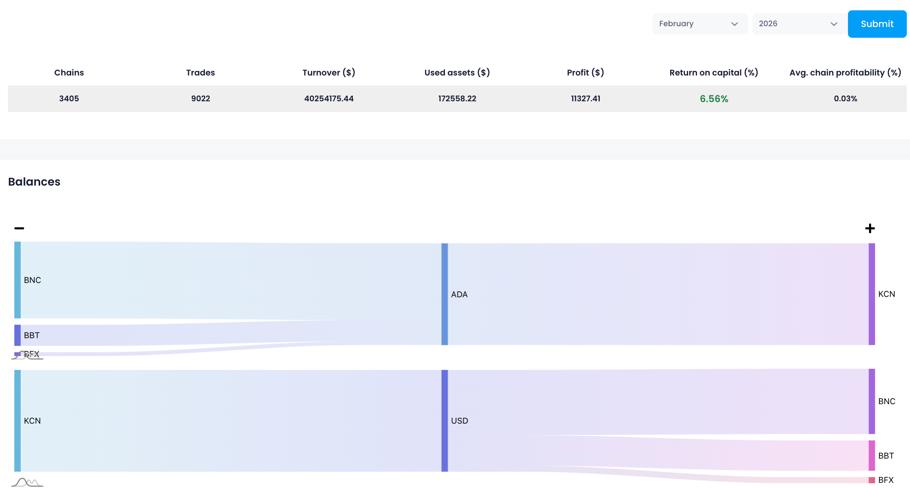The image size is (910, 488).
Task: Click the purple BNC destination node
Action: pyautogui.click(x=872, y=401)
